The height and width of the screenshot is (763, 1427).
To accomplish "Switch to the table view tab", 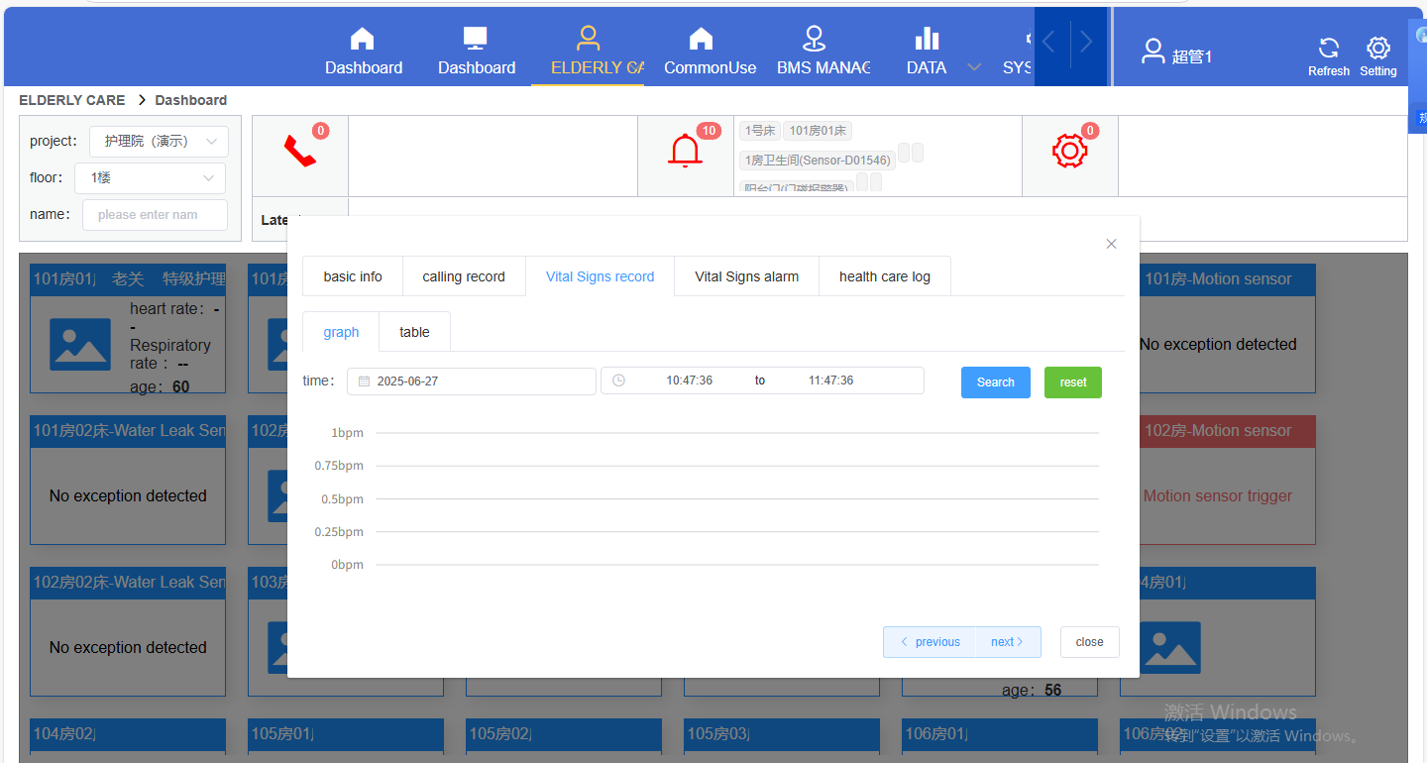I will point(414,332).
